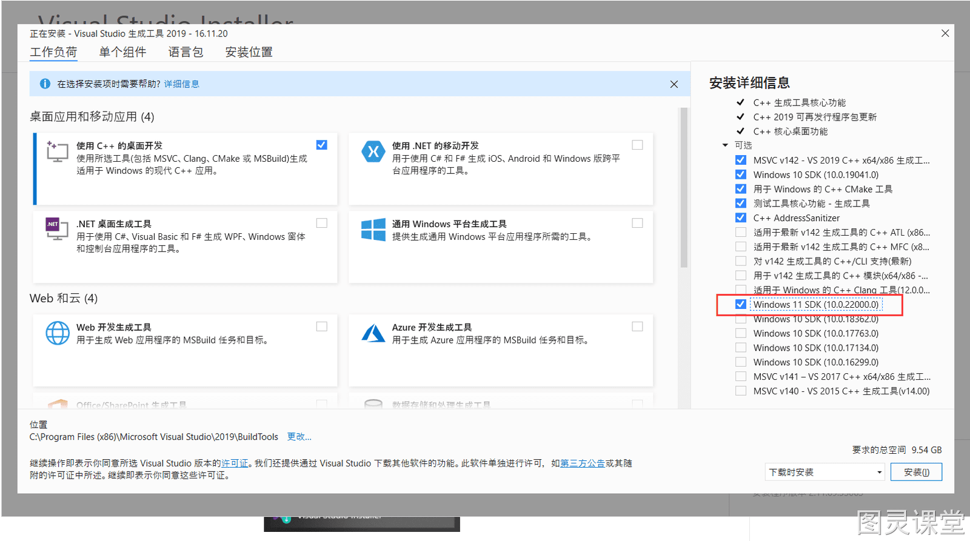The width and height of the screenshot is (970, 541).
Task: Check the Azure development build tools checkbox
Action: point(637,327)
